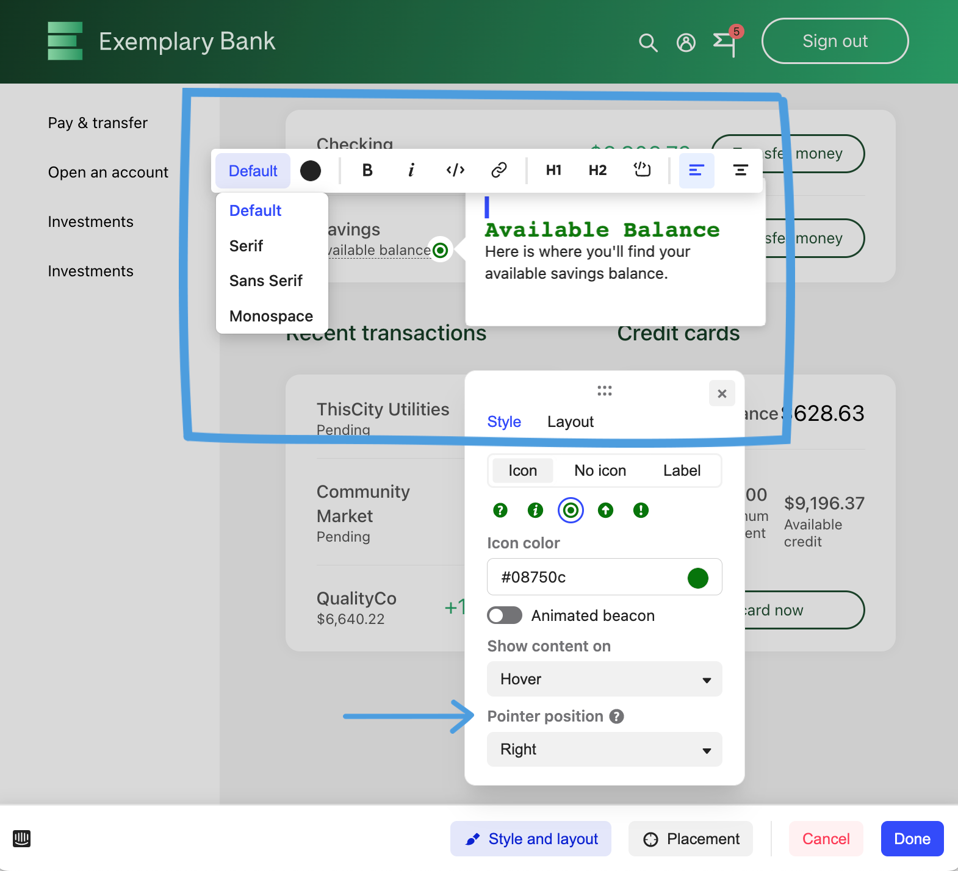Open notifications flag with badge
The height and width of the screenshot is (871, 958).
point(725,43)
